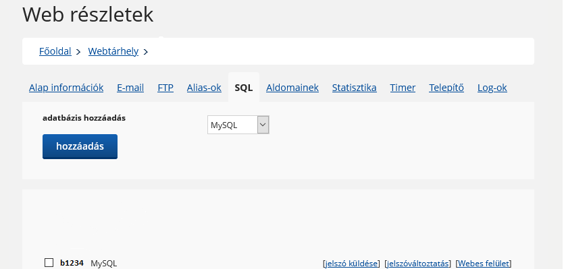Screen dimensions: 564x269
Task: Open the Webtárhely breadcrumb link
Action: (x=113, y=51)
